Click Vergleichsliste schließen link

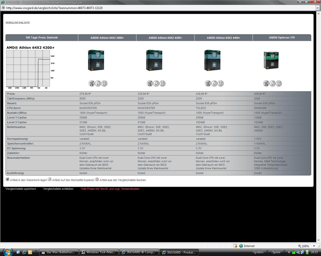[x=58, y=189]
